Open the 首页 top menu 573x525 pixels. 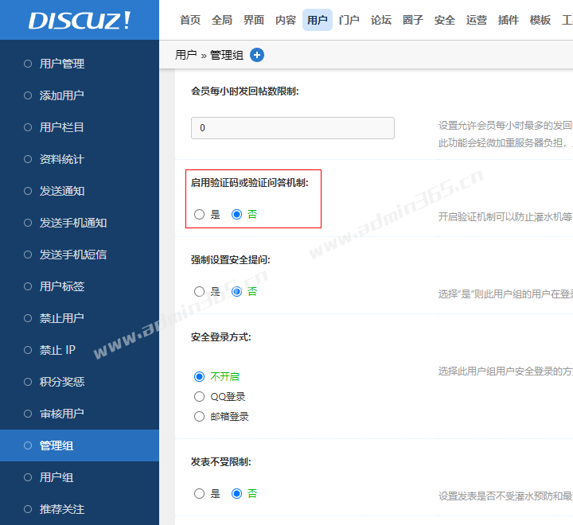190,20
